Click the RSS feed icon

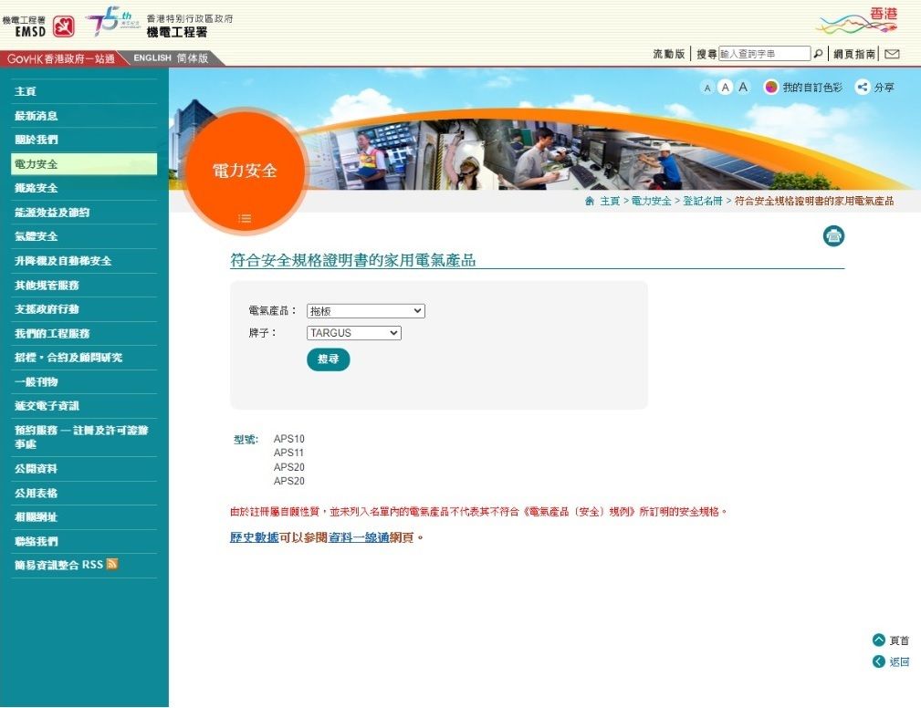pyautogui.click(x=112, y=565)
